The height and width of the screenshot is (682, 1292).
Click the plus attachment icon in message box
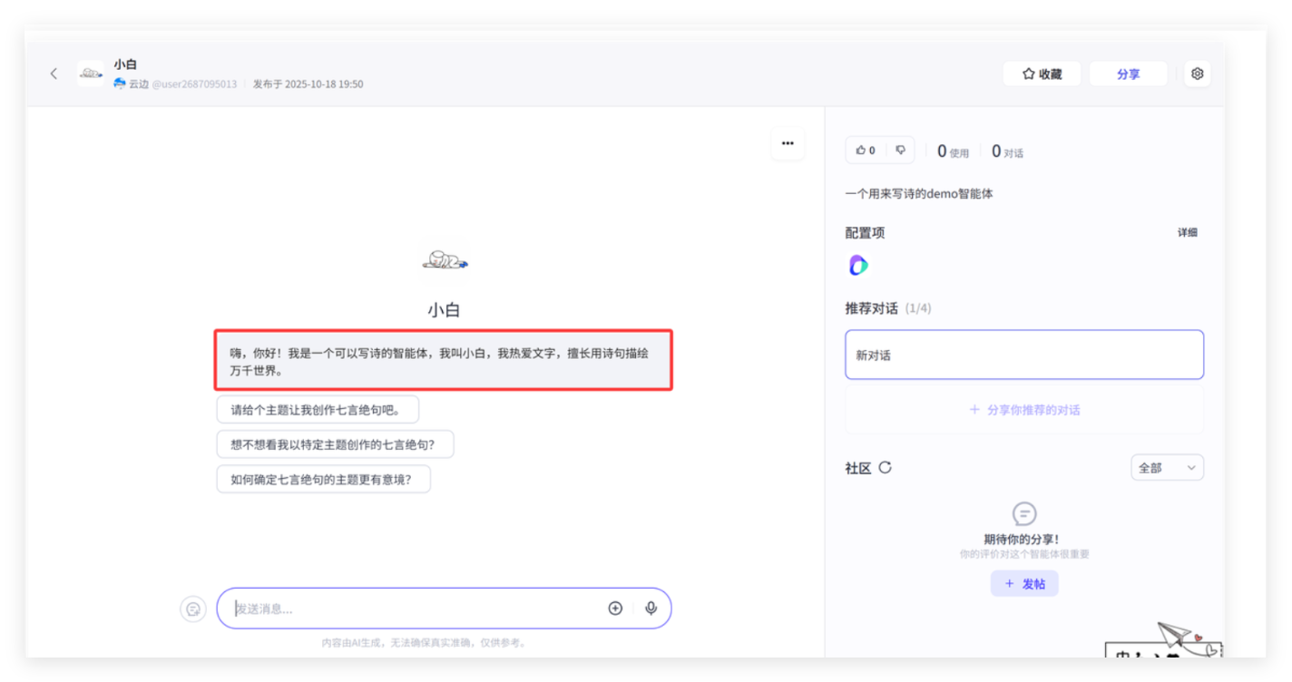click(x=615, y=609)
